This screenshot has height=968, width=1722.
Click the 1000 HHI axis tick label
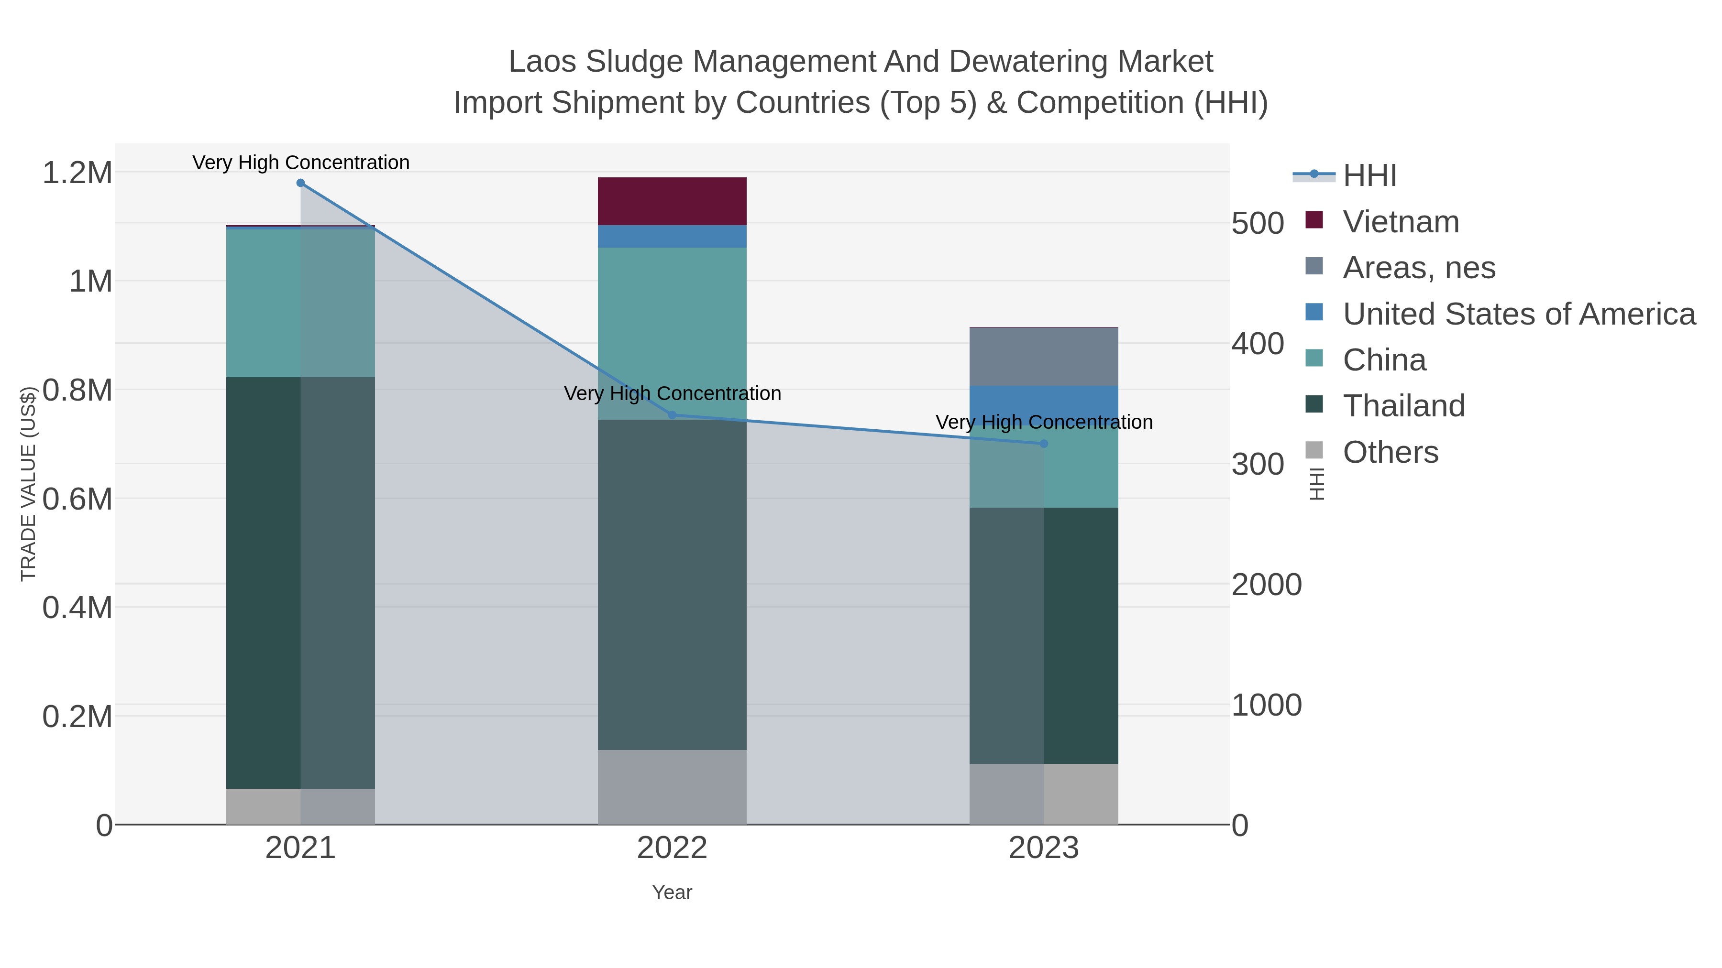[x=1267, y=706]
